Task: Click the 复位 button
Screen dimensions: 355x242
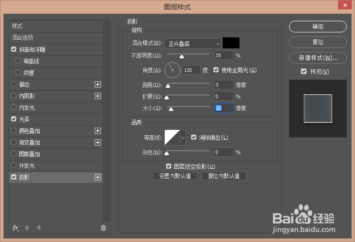Action: tap(318, 42)
